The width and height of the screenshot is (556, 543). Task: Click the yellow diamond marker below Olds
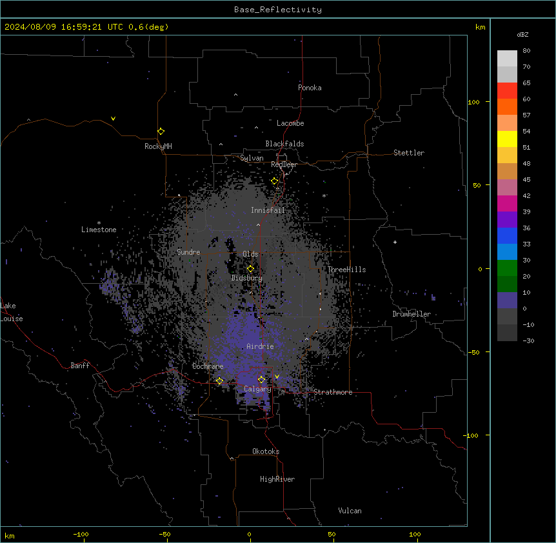250,269
